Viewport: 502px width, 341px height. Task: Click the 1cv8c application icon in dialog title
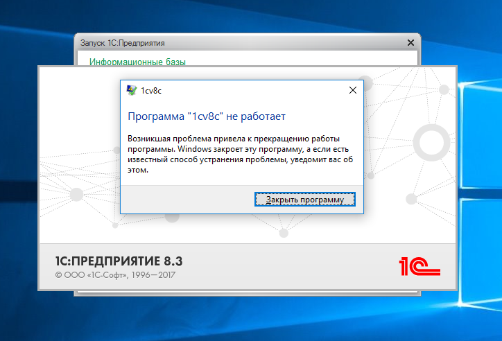point(131,90)
